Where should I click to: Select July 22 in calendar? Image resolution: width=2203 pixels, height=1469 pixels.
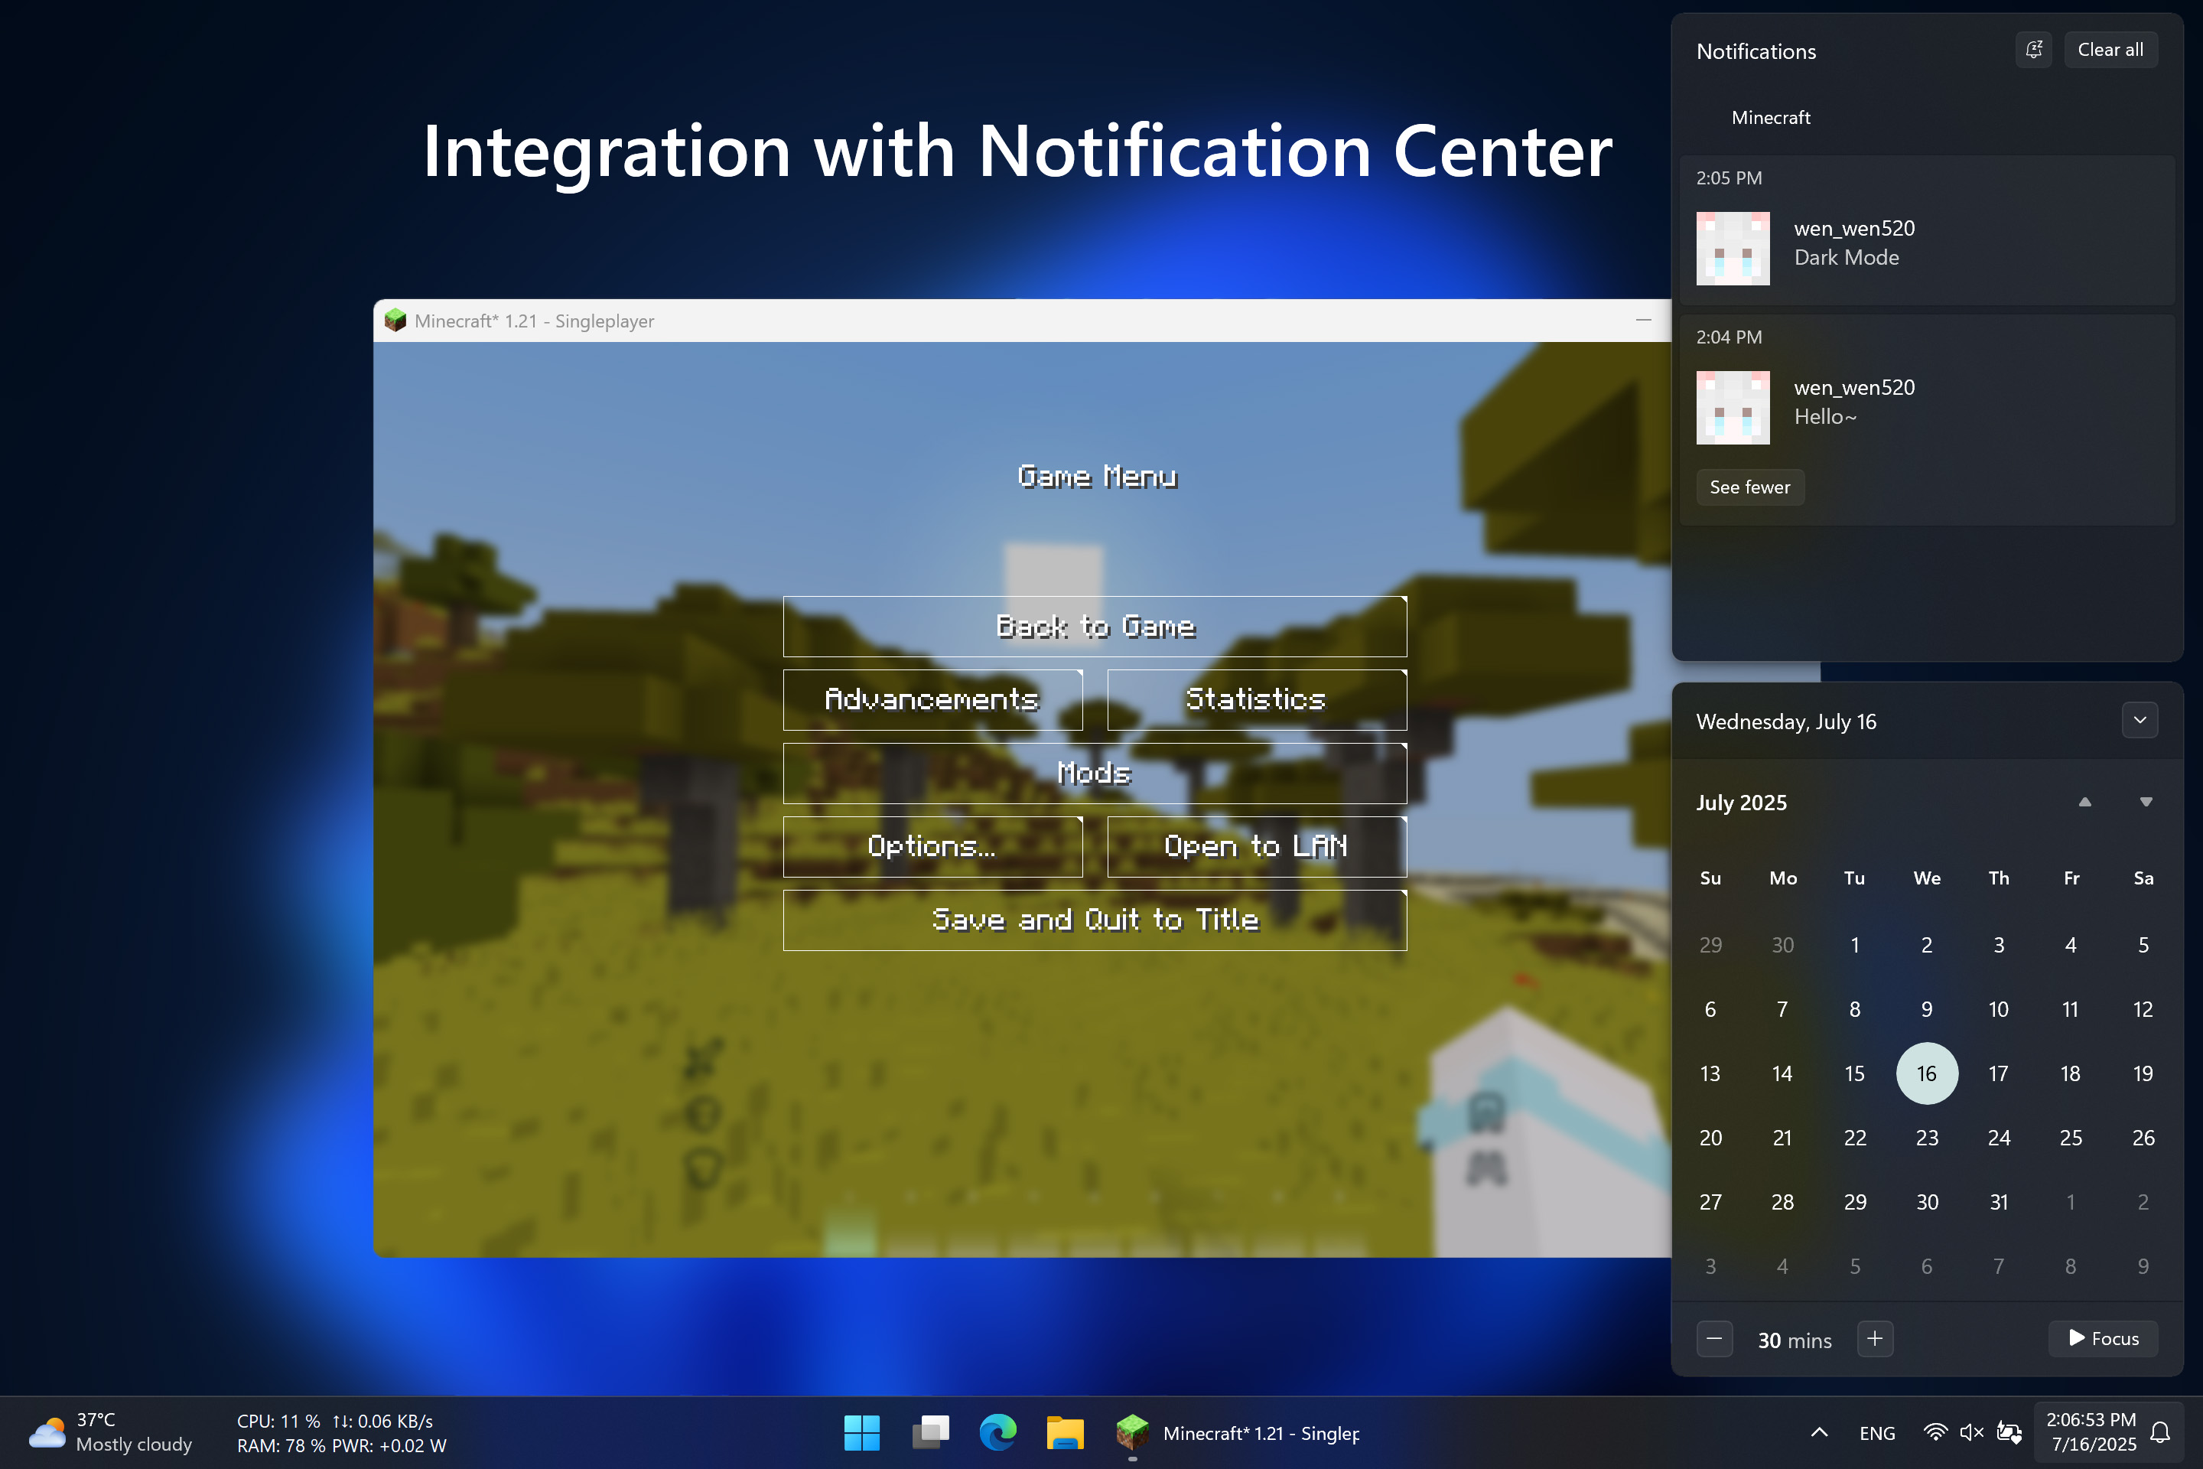[1854, 1138]
